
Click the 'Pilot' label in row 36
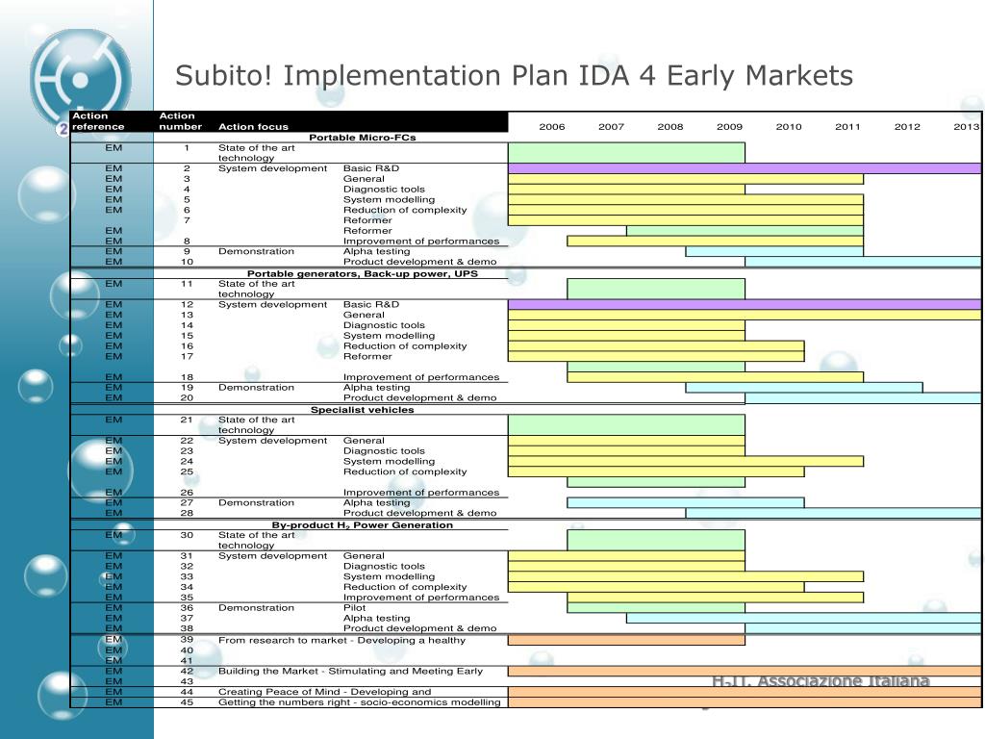[x=354, y=608]
